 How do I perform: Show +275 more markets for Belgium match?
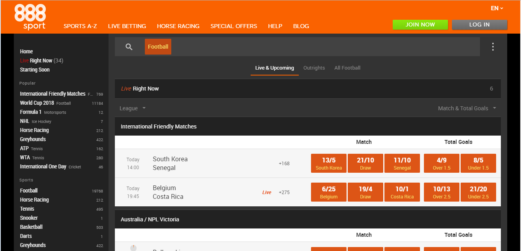284,192
